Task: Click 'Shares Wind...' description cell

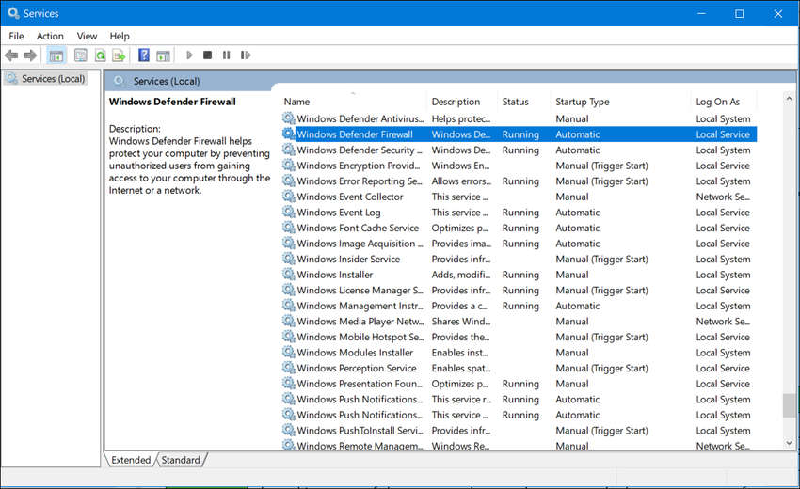Action: point(461,322)
